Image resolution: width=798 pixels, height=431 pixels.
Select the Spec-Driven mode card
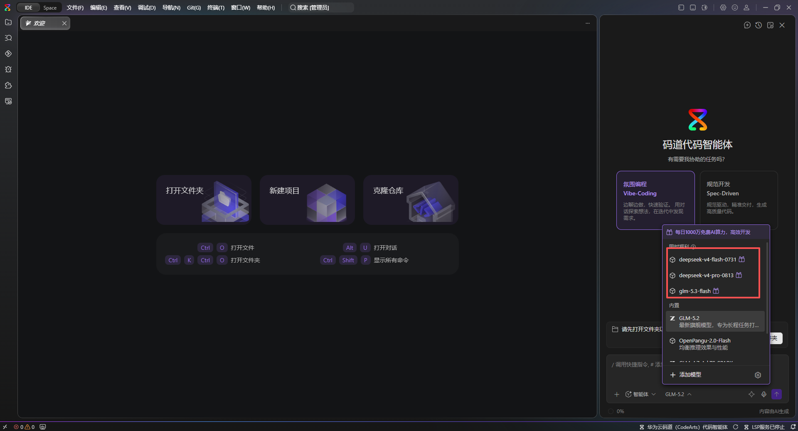pyautogui.click(x=739, y=199)
